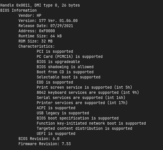This screenshot has height=150, width=163.
Task: Click the Runtime Size 64 kB line
Action: point(40,36)
